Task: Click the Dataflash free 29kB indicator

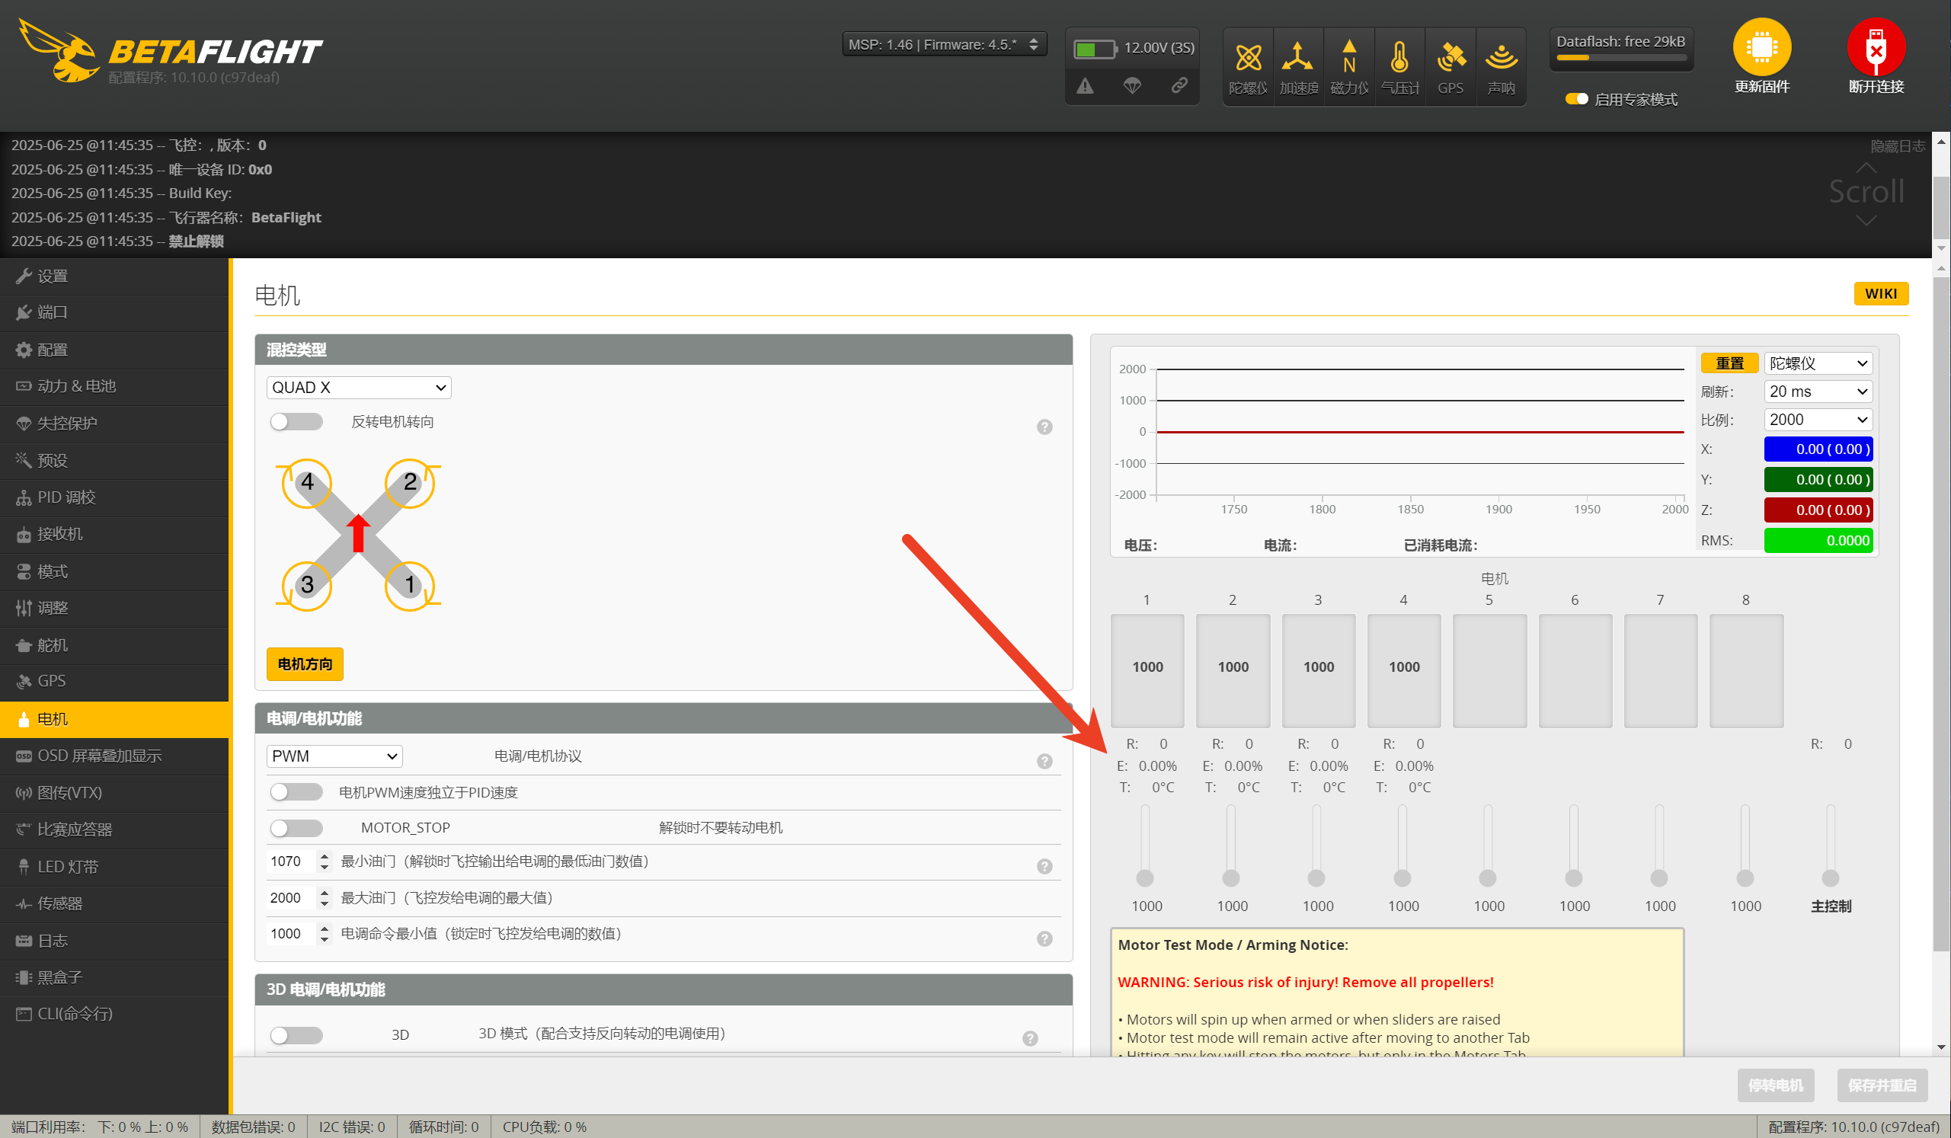Action: pyautogui.click(x=1620, y=50)
